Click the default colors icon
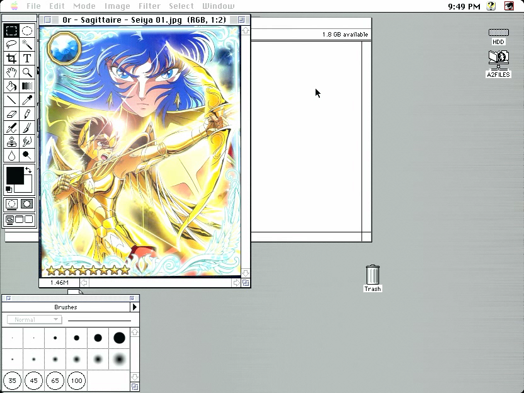 pyautogui.click(x=9, y=190)
